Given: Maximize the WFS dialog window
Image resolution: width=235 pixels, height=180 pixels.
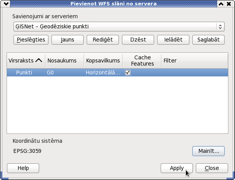Looking at the screenshot, I should pyautogui.click(x=221, y=4).
